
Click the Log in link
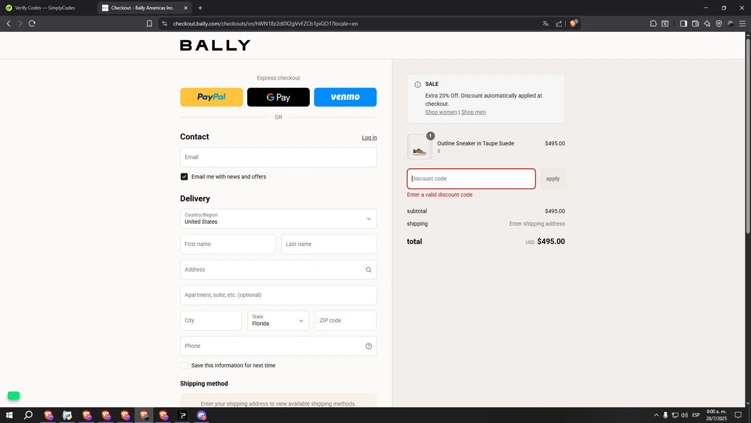coord(369,138)
